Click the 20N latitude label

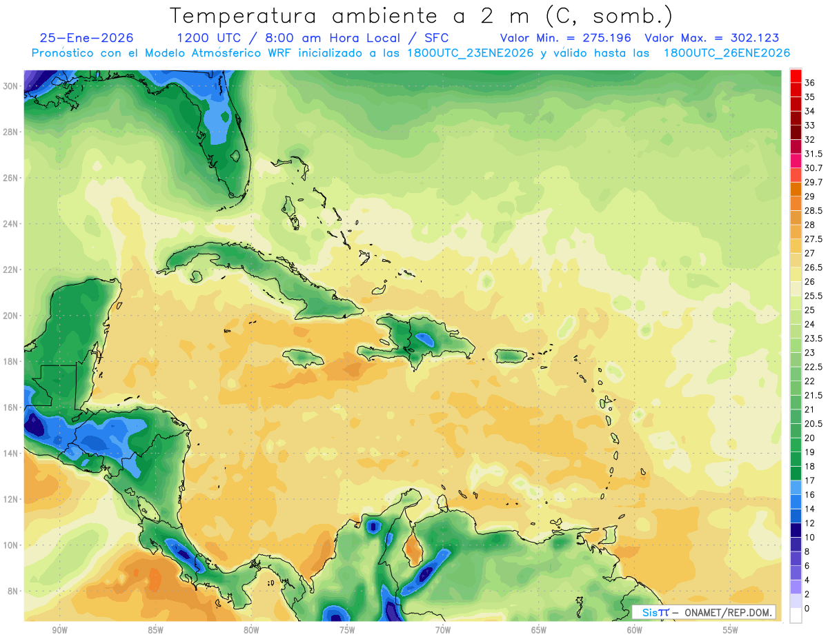coord(12,316)
